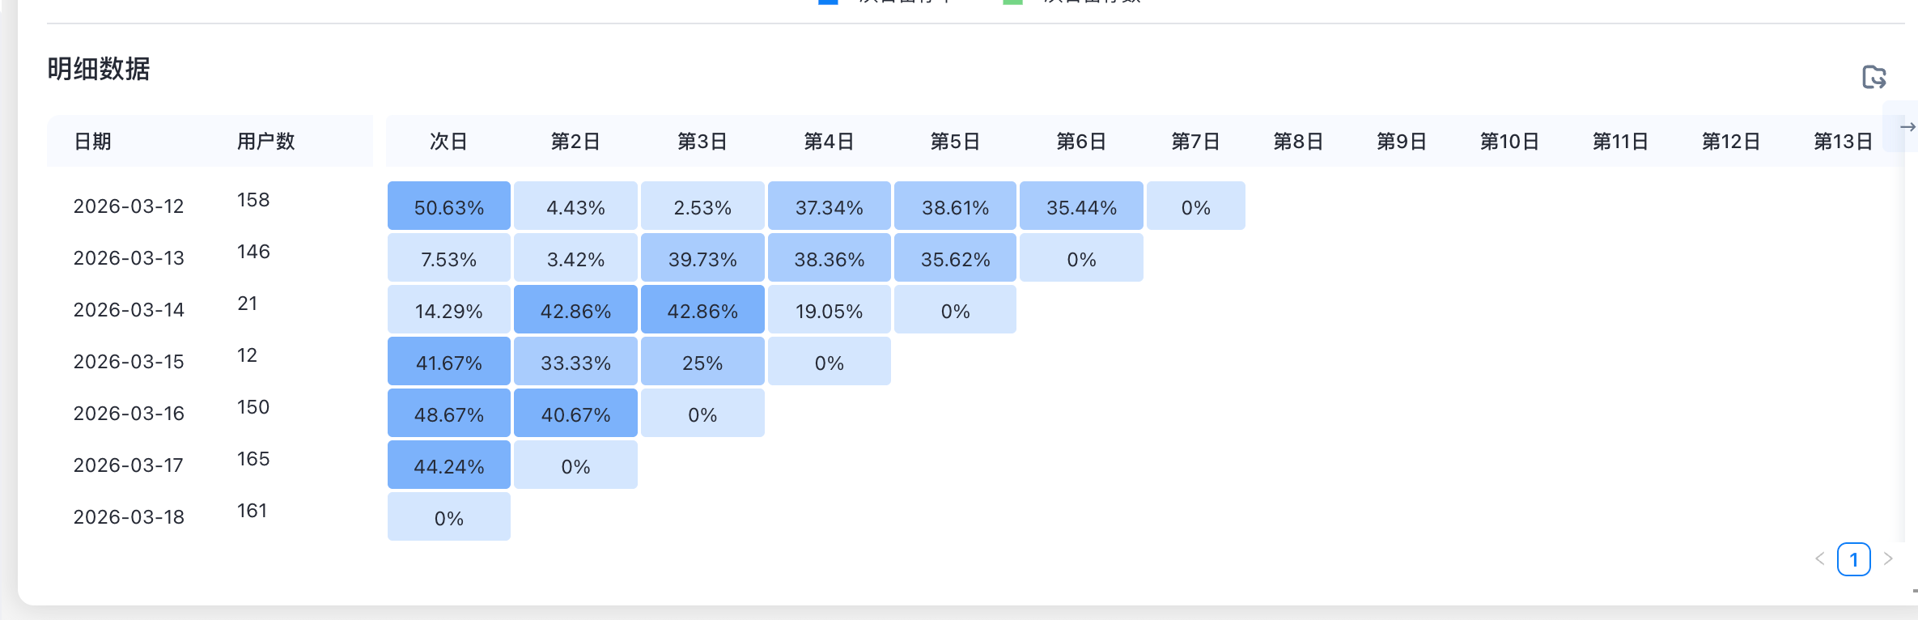Image resolution: width=1918 pixels, height=620 pixels.
Task: Click the 2026-03-14 date row
Action: 129,310
